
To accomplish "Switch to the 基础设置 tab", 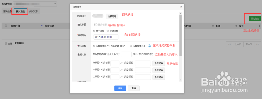I will [8, 11].
